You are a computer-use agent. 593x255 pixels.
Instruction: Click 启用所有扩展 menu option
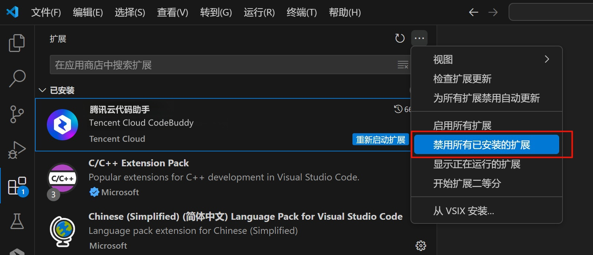click(x=462, y=125)
